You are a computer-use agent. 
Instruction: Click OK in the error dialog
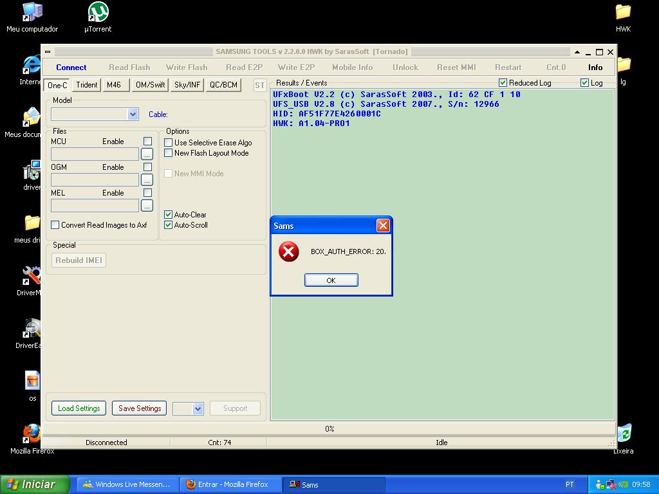point(331,280)
